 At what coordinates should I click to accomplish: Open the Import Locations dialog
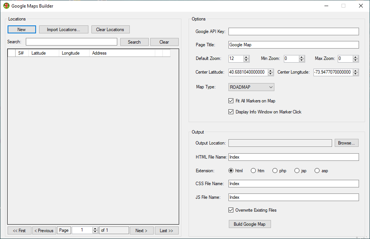63,30
